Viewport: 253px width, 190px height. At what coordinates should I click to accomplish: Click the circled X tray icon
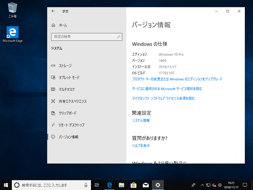coord(220,185)
